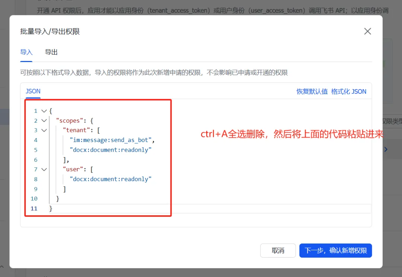Click line number 6 in the gutter

click(x=36, y=160)
